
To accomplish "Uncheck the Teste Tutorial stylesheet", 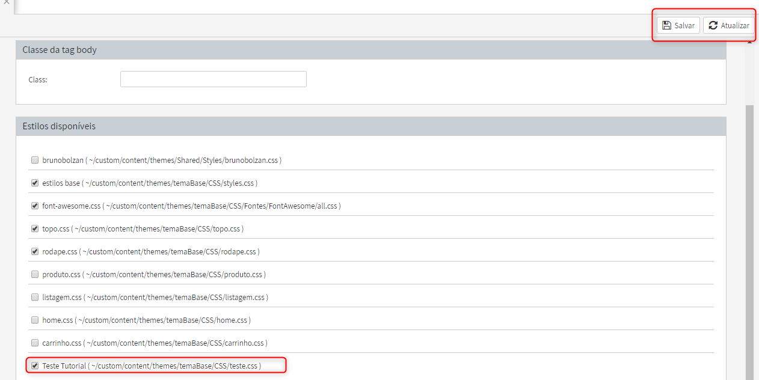I will pos(35,366).
